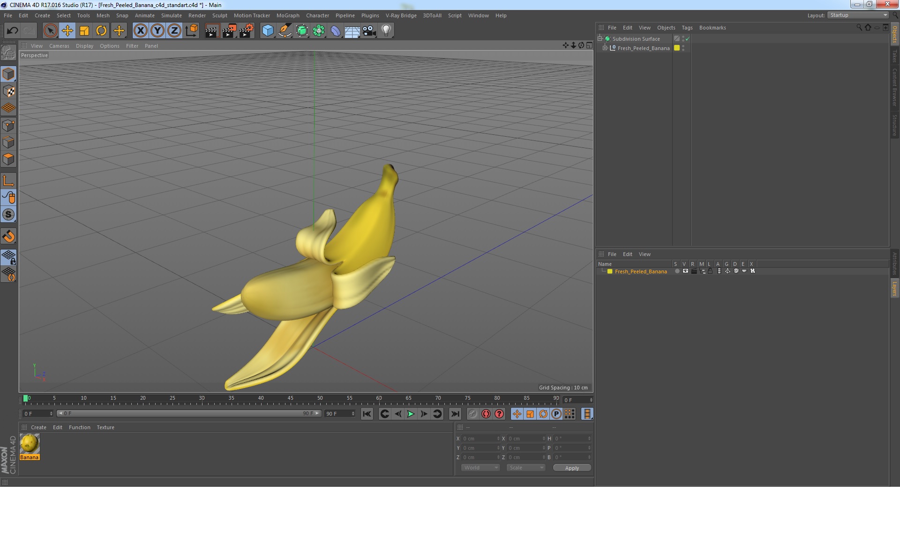The image size is (900, 542).
Task: Click the Light object bulb icon
Action: (386, 31)
